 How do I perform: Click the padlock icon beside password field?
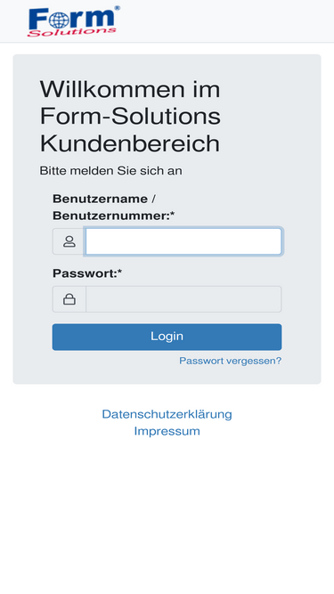tap(69, 299)
